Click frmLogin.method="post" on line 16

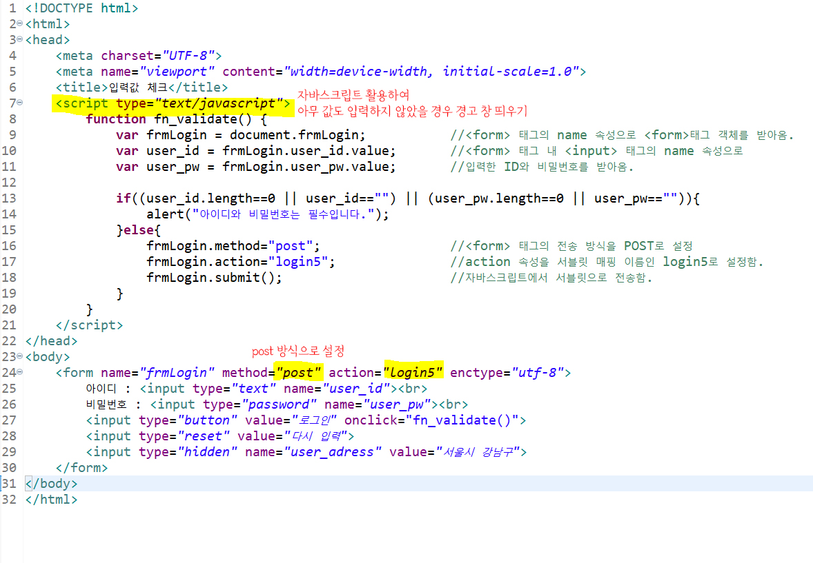[233, 246]
